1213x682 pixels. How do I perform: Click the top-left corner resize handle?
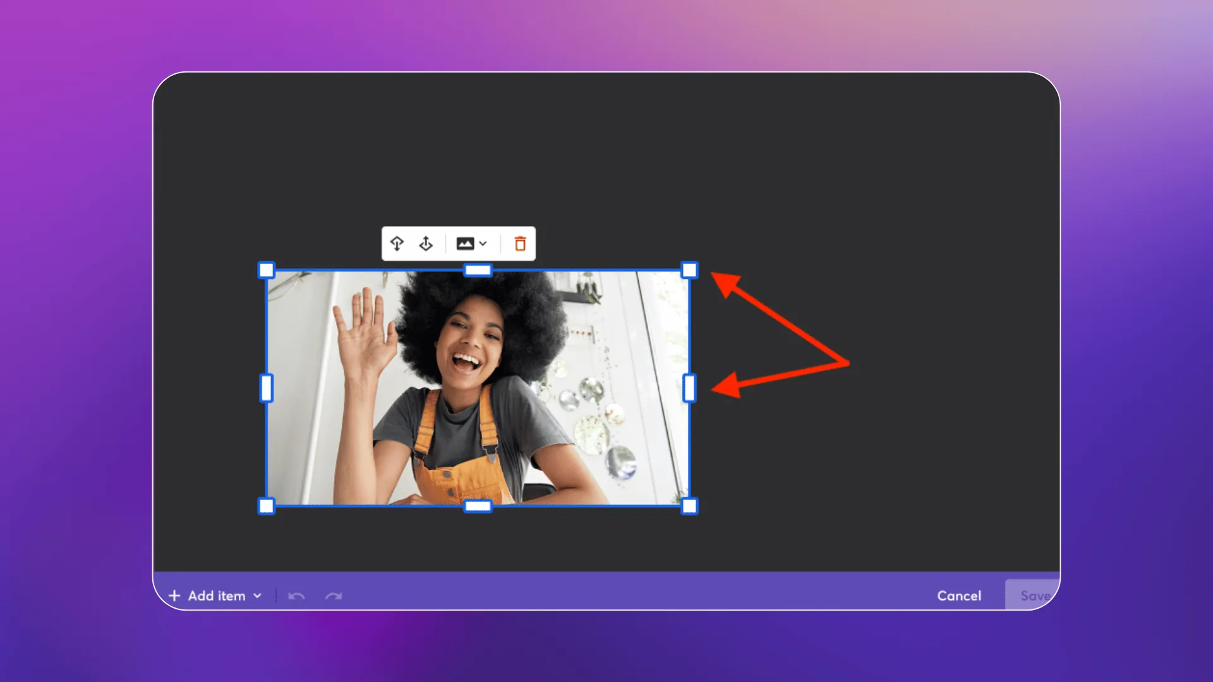[x=267, y=270]
